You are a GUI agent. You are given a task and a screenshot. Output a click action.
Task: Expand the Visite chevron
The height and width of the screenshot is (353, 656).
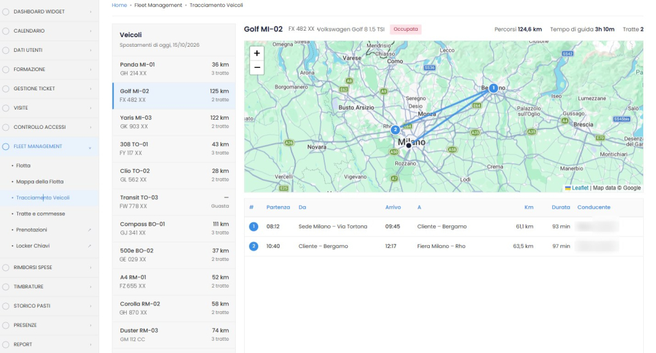point(90,108)
